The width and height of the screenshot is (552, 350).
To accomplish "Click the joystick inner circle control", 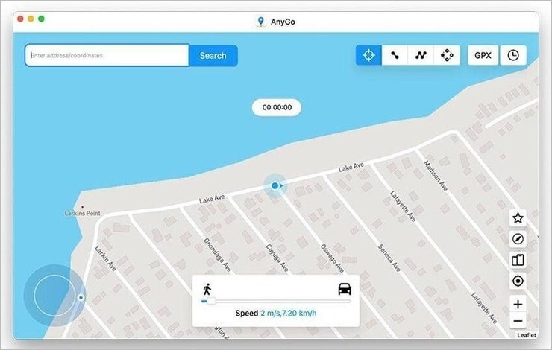I will point(54,296).
